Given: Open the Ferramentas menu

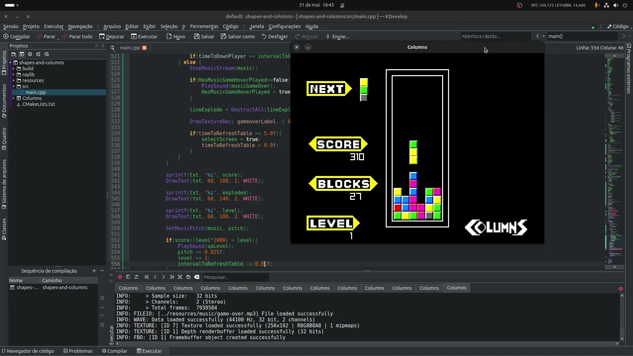Looking at the screenshot, I should [x=204, y=26].
